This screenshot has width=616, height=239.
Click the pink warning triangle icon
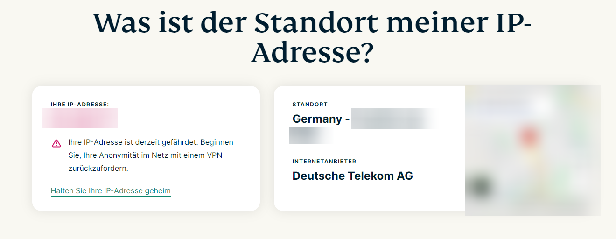click(56, 143)
